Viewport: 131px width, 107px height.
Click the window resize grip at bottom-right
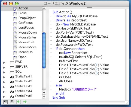coord(127,103)
